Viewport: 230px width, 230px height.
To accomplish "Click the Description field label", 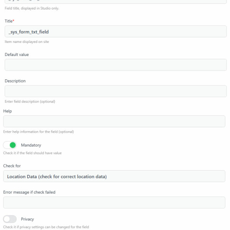I will coord(15,81).
